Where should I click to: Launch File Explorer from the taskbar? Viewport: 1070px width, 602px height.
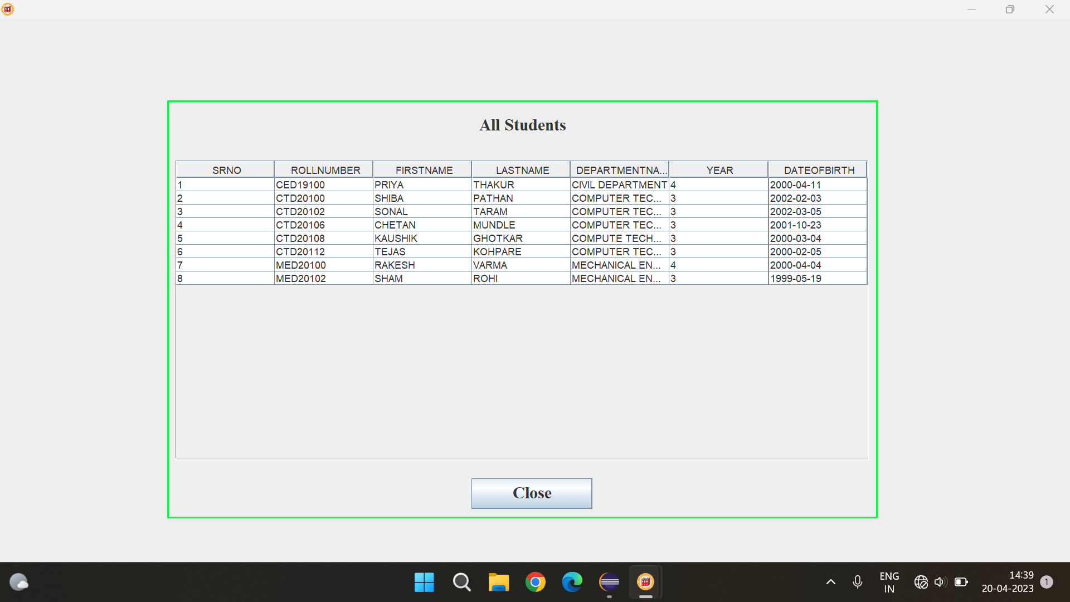pos(498,582)
